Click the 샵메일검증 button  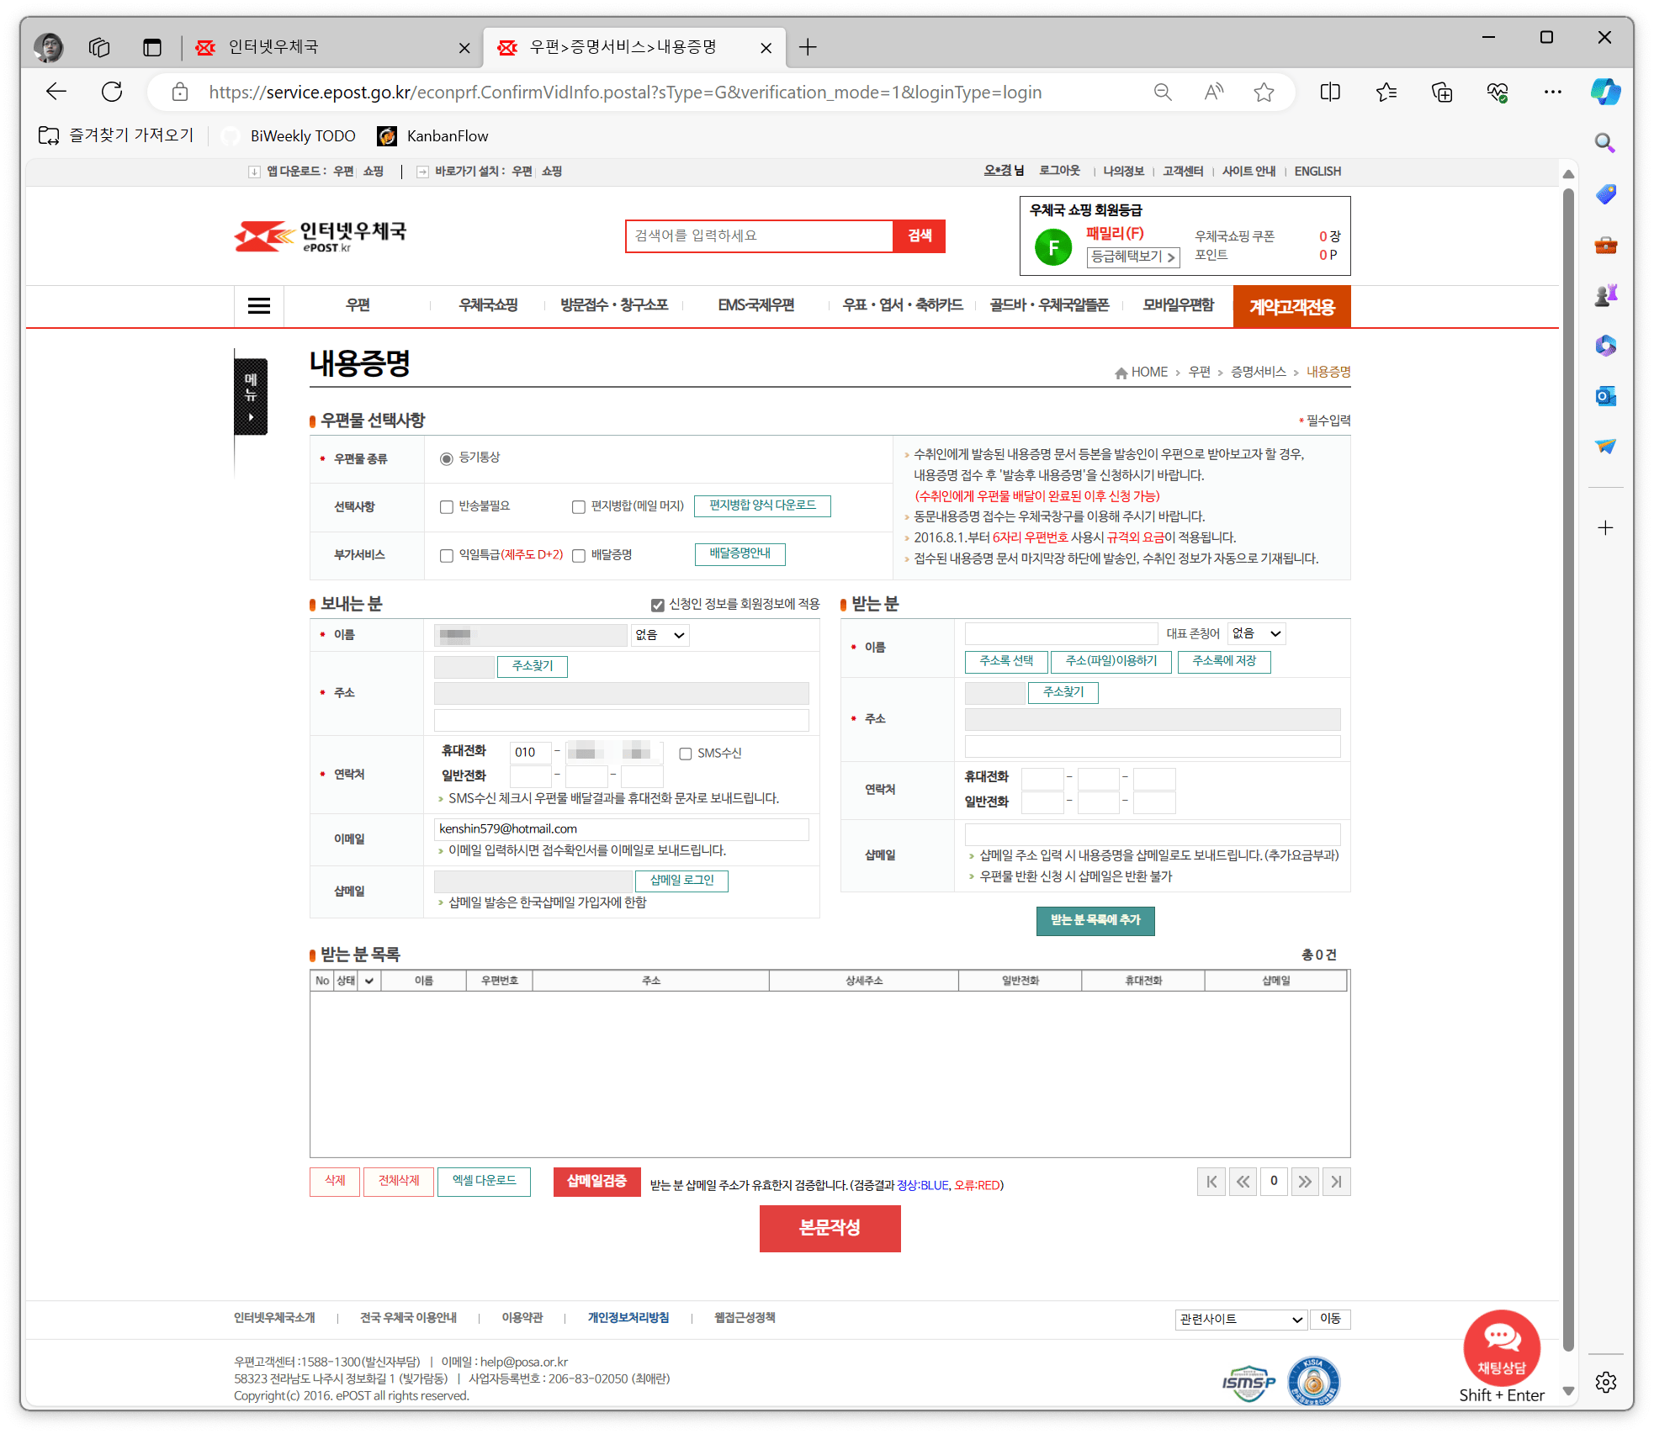point(596,1182)
